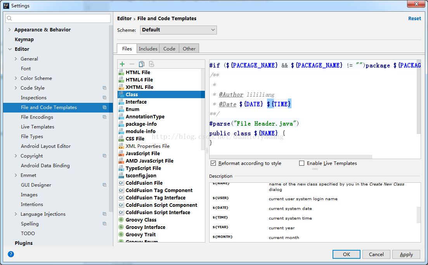The width and height of the screenshot is (428, 265).
Task: Expand the Color Scheme node
Action: coord(16,78)
